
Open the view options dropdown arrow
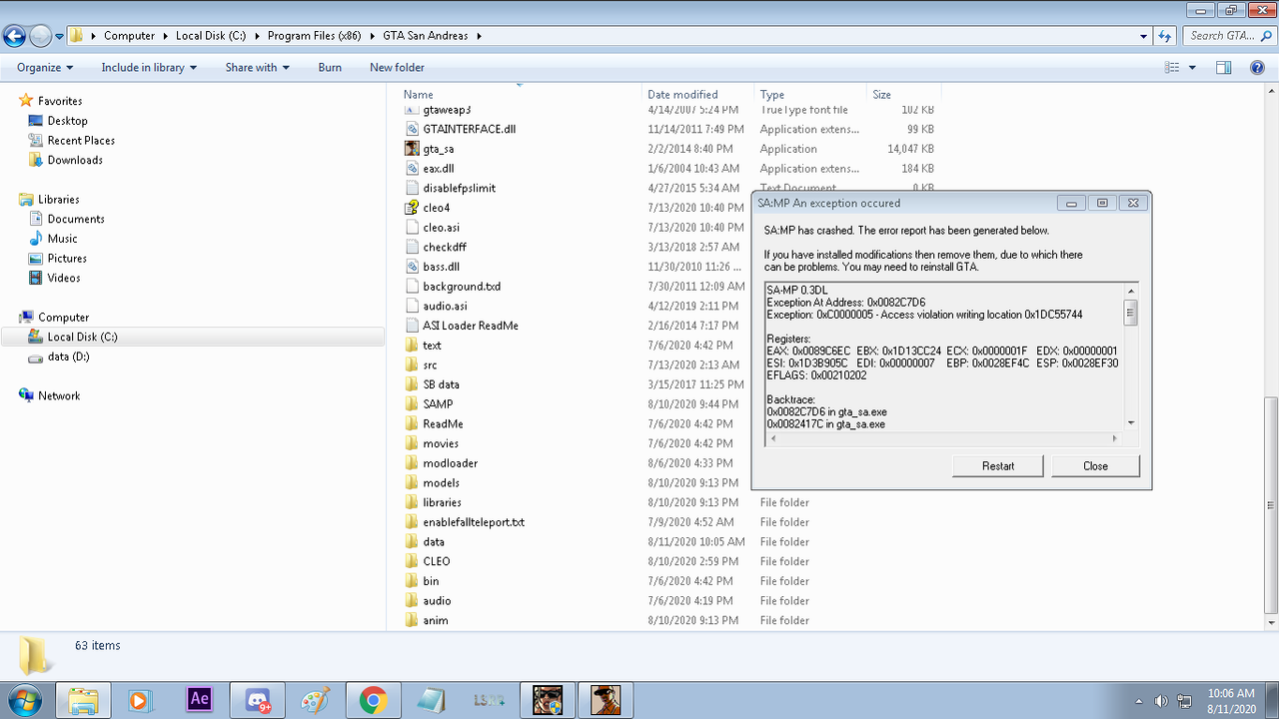(x=1192, y=68)
